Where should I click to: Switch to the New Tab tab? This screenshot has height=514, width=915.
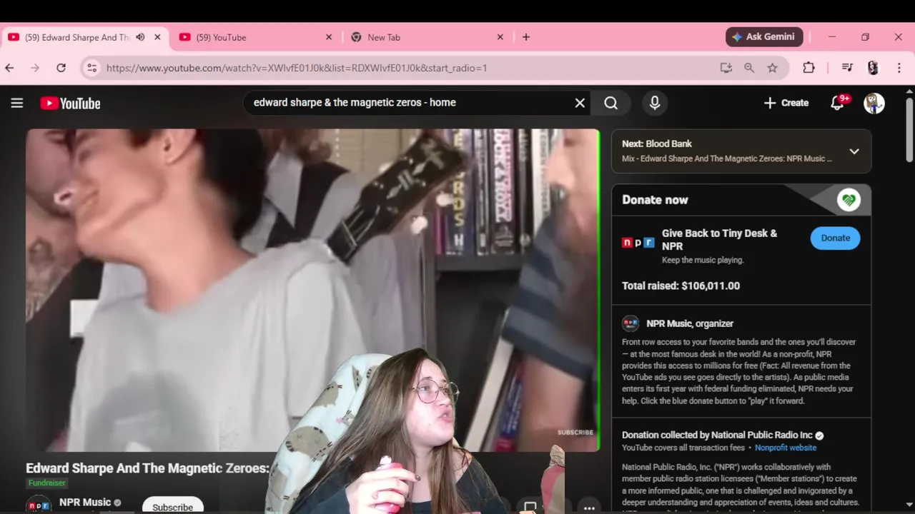427,37
